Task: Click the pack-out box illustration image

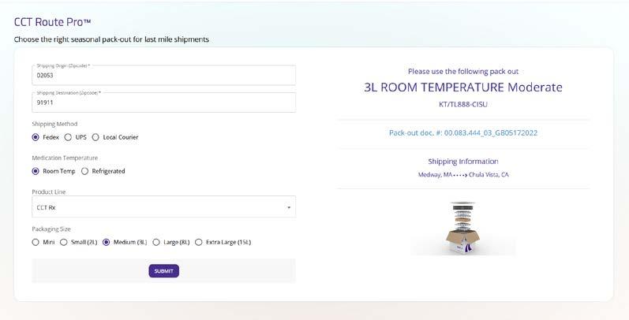Action: [463, 229]
